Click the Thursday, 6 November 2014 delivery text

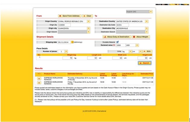82,79
